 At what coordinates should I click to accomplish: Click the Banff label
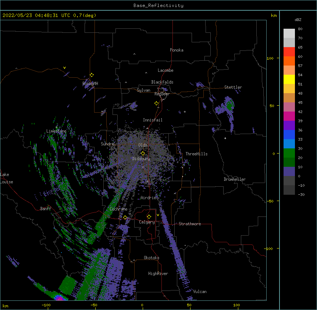point(46,209)
